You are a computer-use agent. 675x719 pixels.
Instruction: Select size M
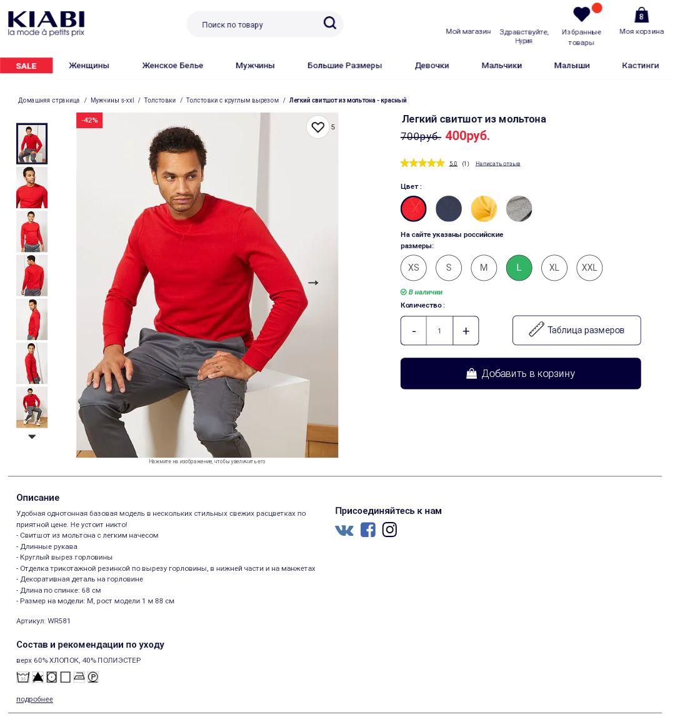tap(484, 268)
